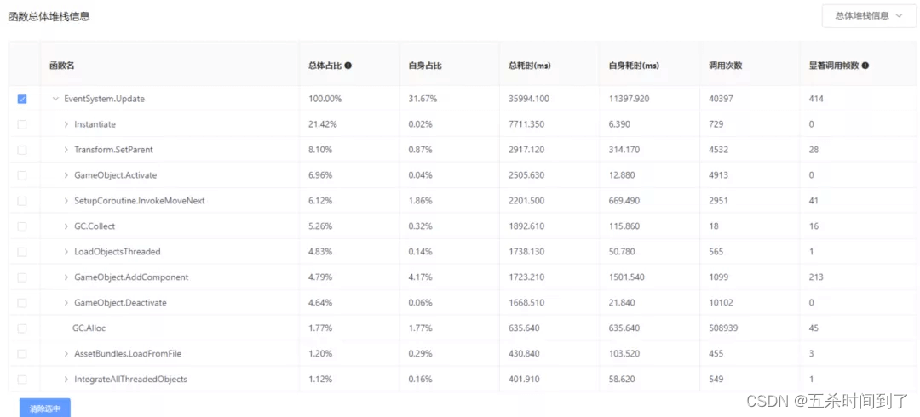Check the GameObject.Activate row checkbox

coord(21,175)
